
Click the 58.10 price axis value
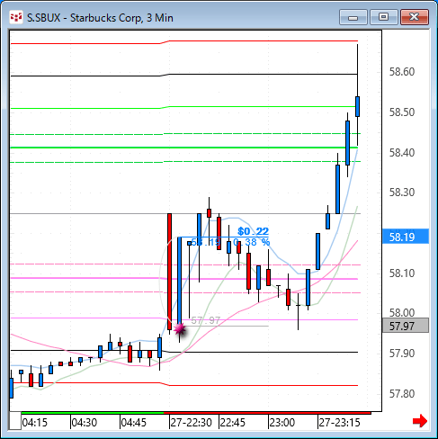[402, 273]
